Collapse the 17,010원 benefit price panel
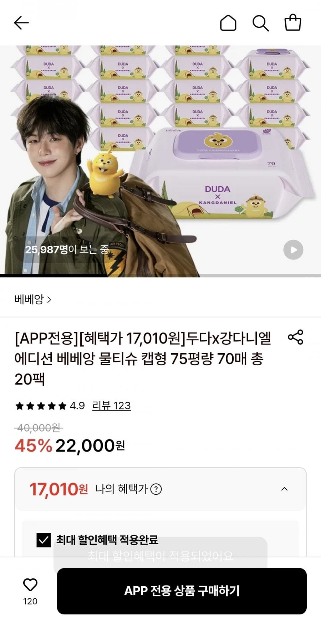This screenshot has height=618, width=321. (x=284, y=489)
